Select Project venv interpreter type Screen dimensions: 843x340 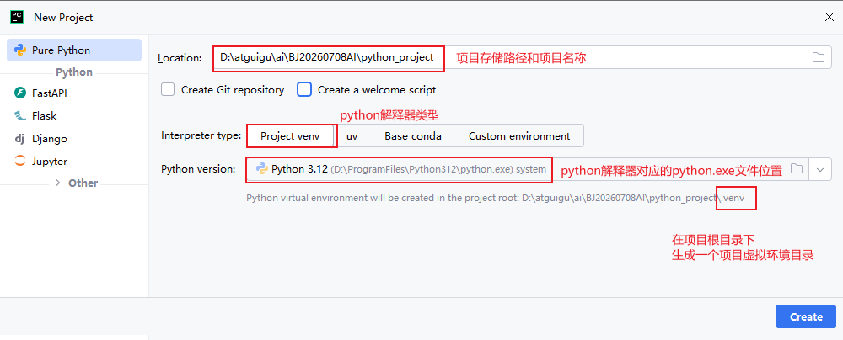(290, 135)
